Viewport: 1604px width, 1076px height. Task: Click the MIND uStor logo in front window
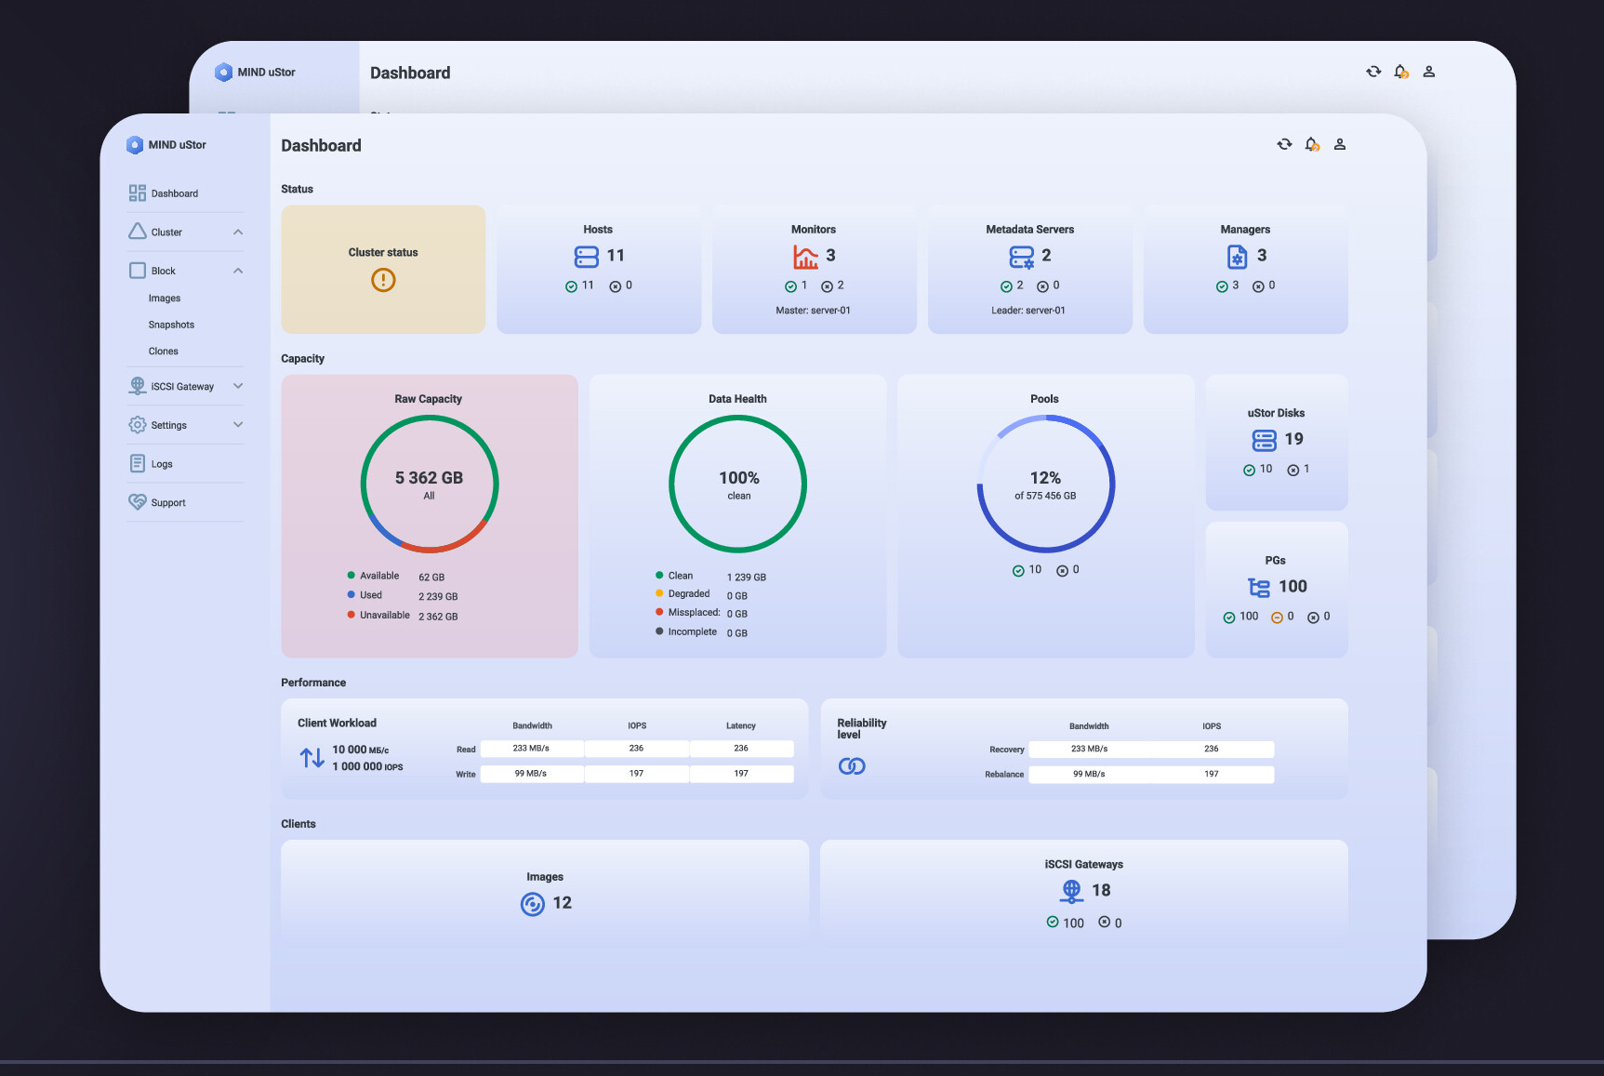pyautogui.click(x=135, y=145)
